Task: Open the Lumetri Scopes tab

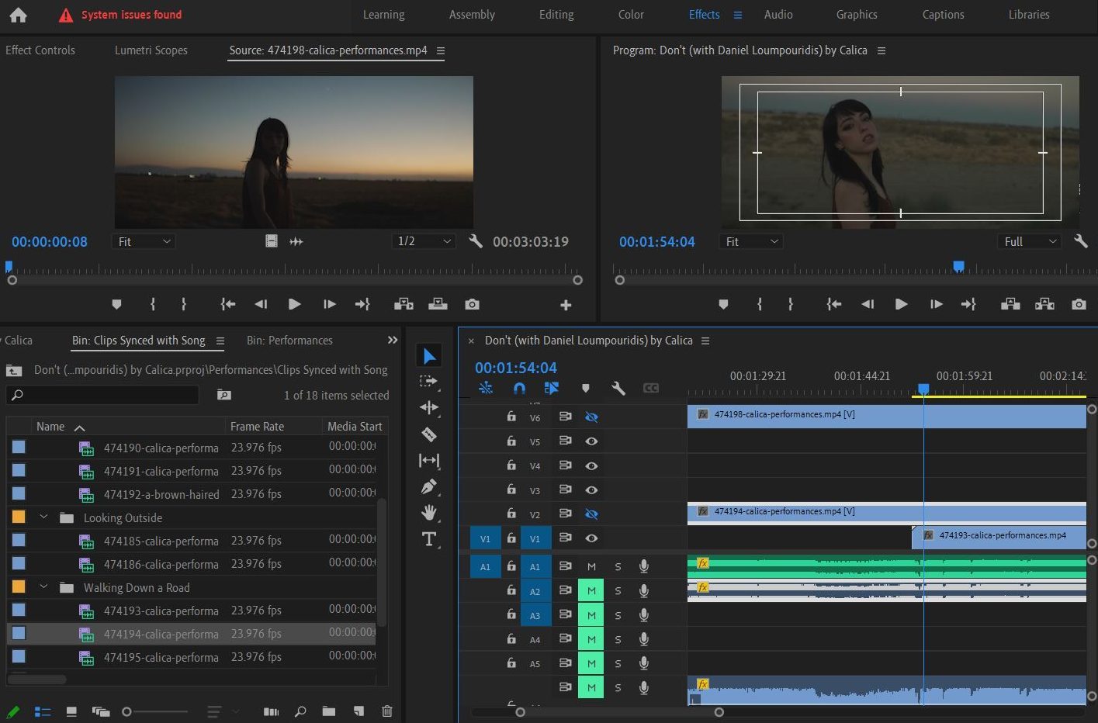Action: (151, 50)
